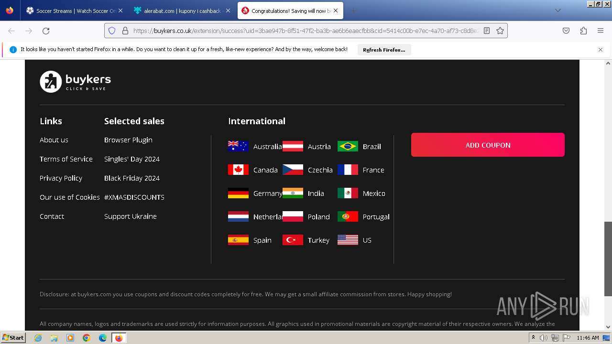Go back with the back arrow
The image size is (612, 344).
(x=11, y=31)
